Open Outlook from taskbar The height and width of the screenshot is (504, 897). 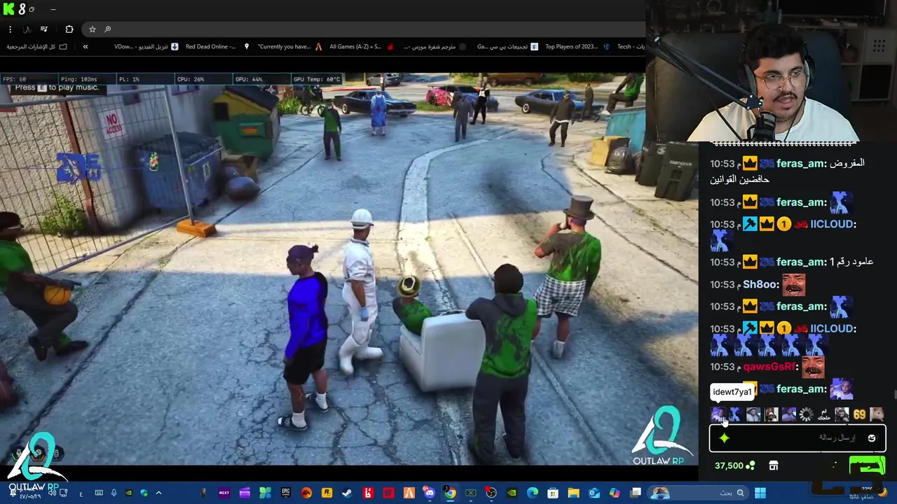click(x=594, y=493)
